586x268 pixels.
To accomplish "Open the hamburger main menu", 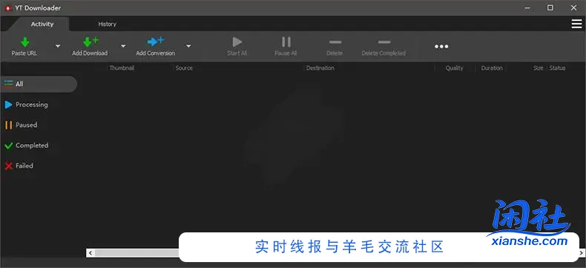I will point(576,24).
